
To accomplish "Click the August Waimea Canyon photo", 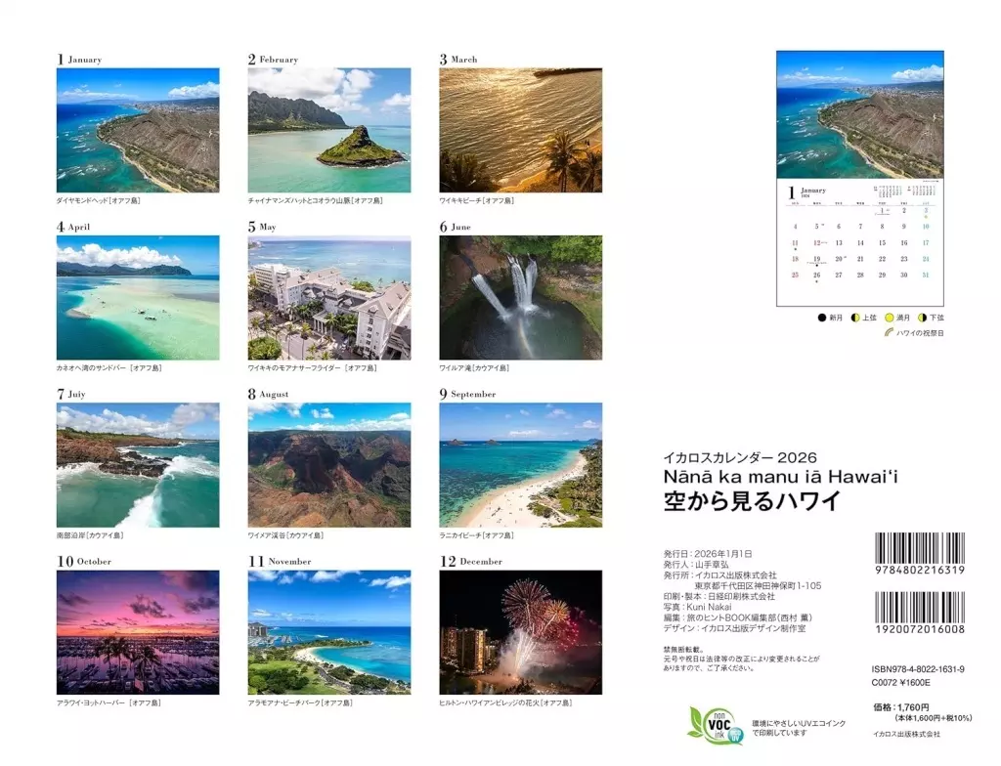I will click(329, 465).
